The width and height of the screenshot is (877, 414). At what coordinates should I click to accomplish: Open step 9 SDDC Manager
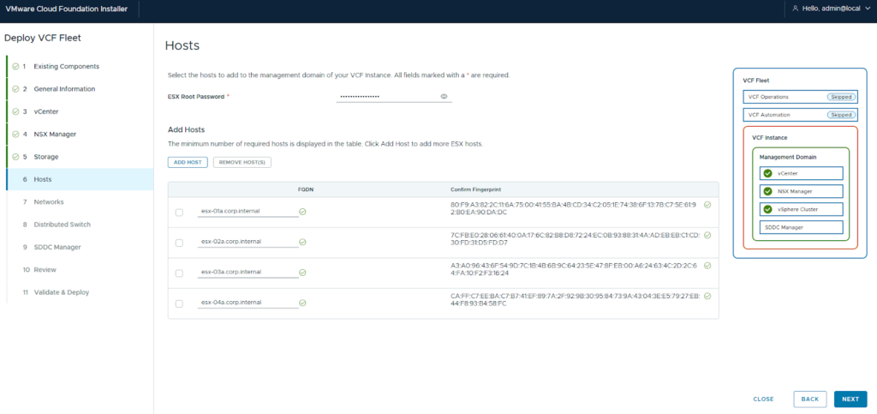tap(57, 247)
